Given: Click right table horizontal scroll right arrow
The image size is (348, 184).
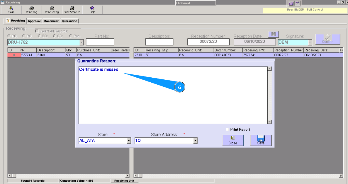Looking at the screenshot, I should (x=341, y=176).
